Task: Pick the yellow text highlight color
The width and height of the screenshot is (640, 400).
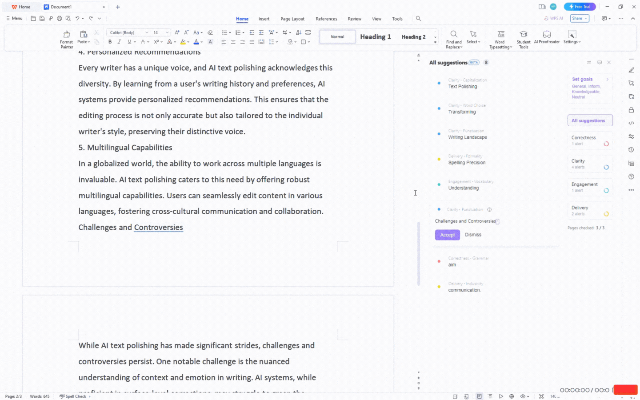Action: point(183,42)
